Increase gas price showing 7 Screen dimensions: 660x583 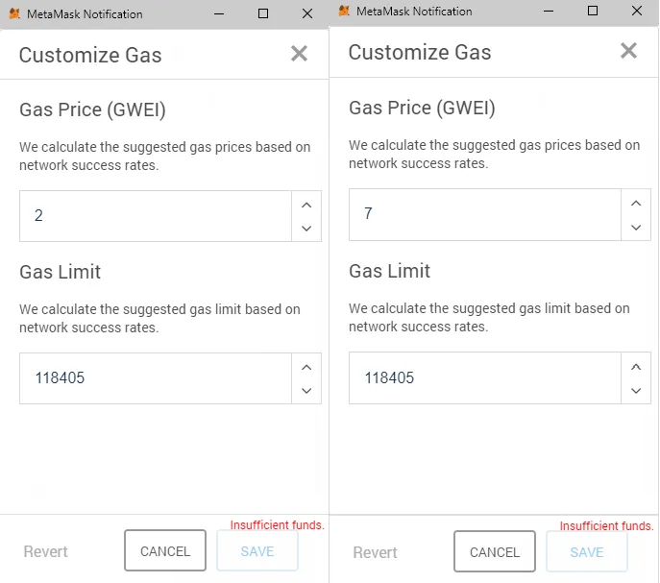point(636,204)
